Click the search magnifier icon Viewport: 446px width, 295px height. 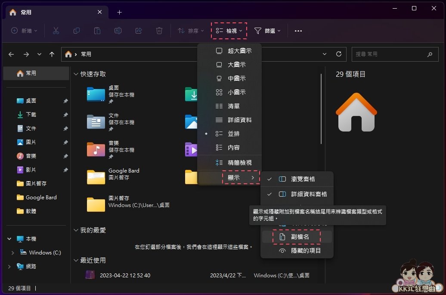[x=430, y=54]
